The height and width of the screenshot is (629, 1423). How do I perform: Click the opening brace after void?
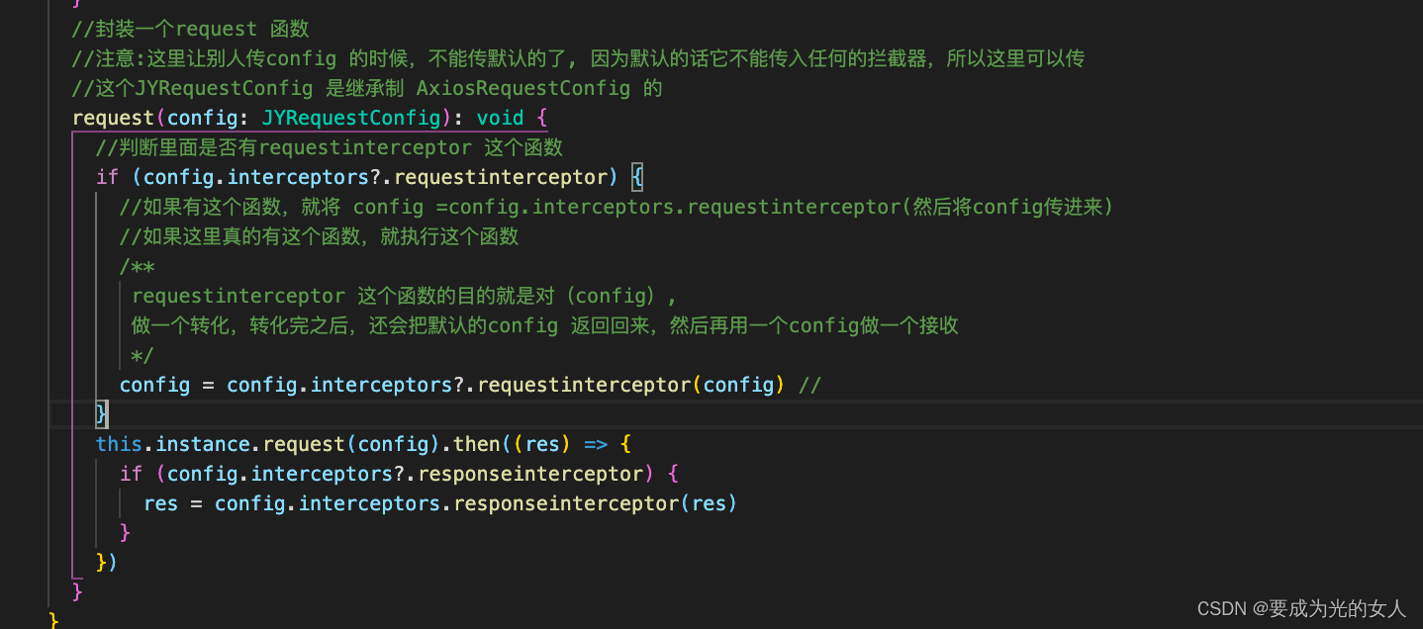542,119
